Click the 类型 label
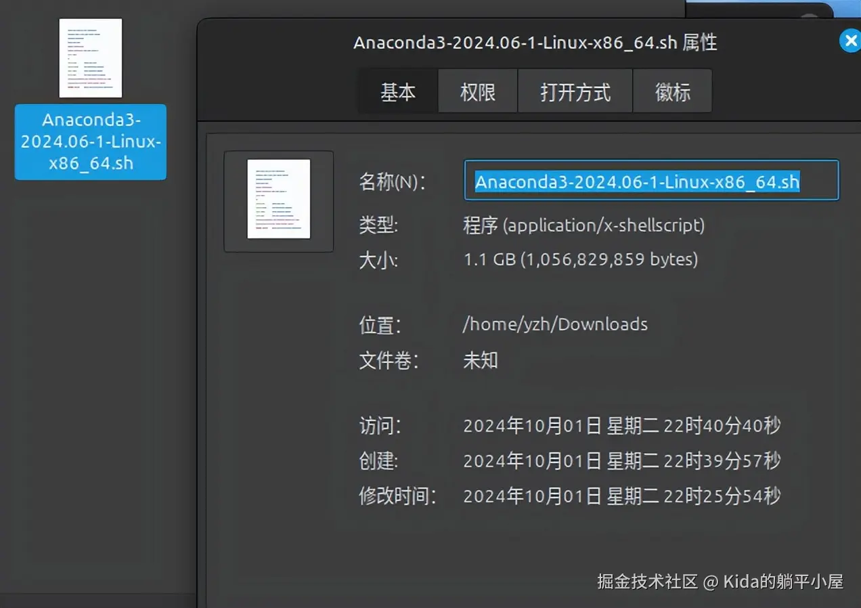 click(x=379, y=225)
